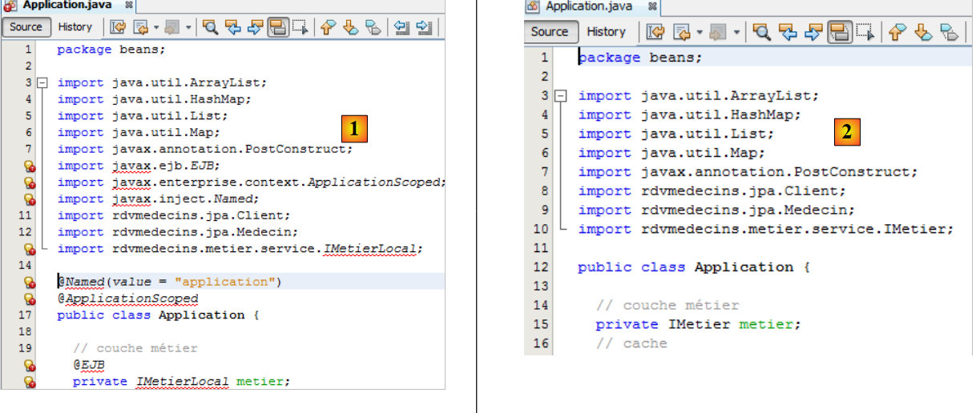The width and height of the screenshot is (980, 413).
Task: Click the Last Edit icon in editor 1
Action: pyautogui.click(x=118, y=27)
